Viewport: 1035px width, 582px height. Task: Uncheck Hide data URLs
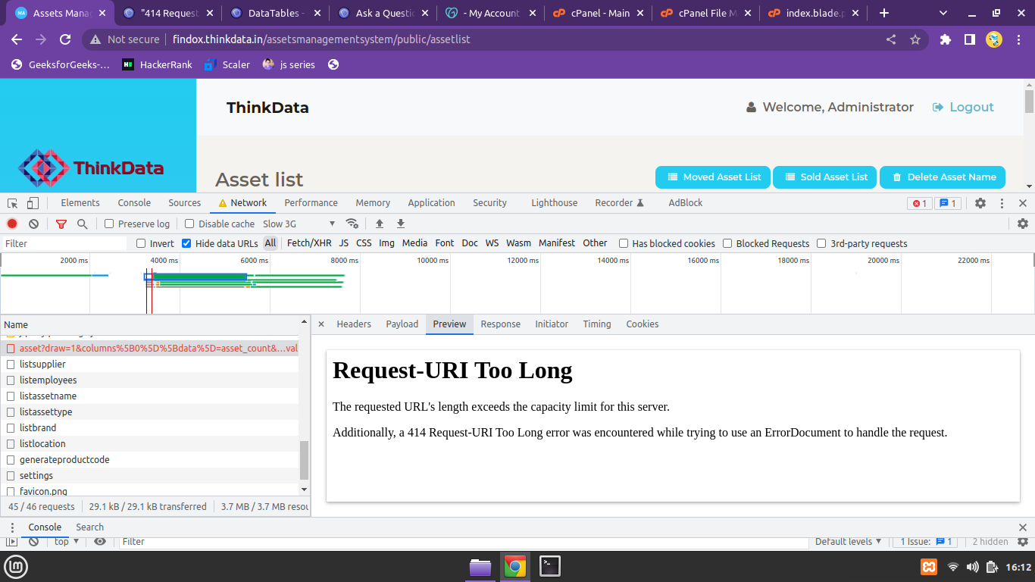click(186, 243)
